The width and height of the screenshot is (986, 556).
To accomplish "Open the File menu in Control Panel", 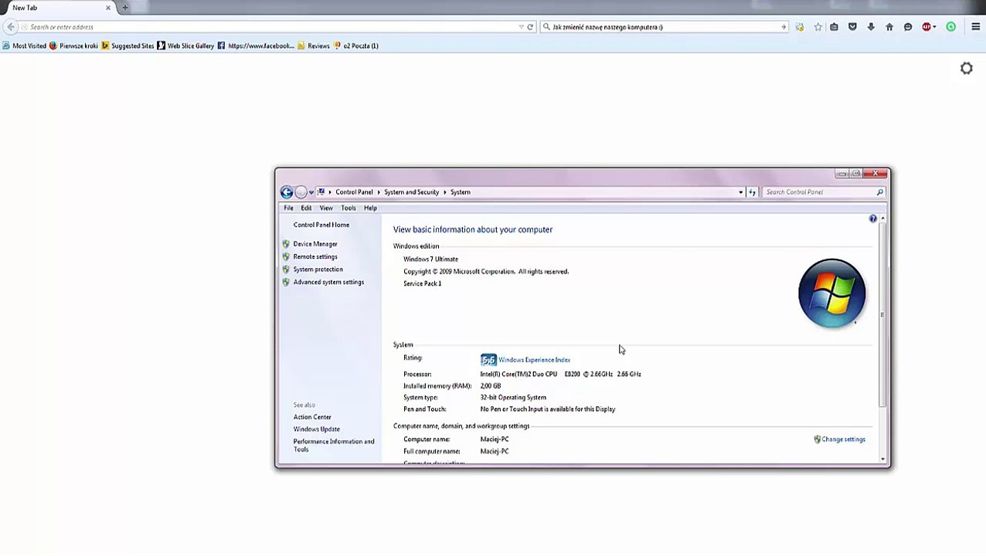I will click(x=288, y=208).
